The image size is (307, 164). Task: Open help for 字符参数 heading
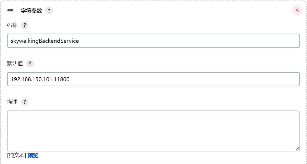click(x=49, y=11)
